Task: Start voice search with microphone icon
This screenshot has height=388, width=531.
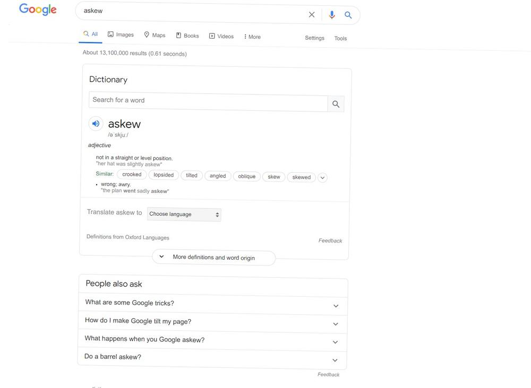Action: (x=332, y=15)
